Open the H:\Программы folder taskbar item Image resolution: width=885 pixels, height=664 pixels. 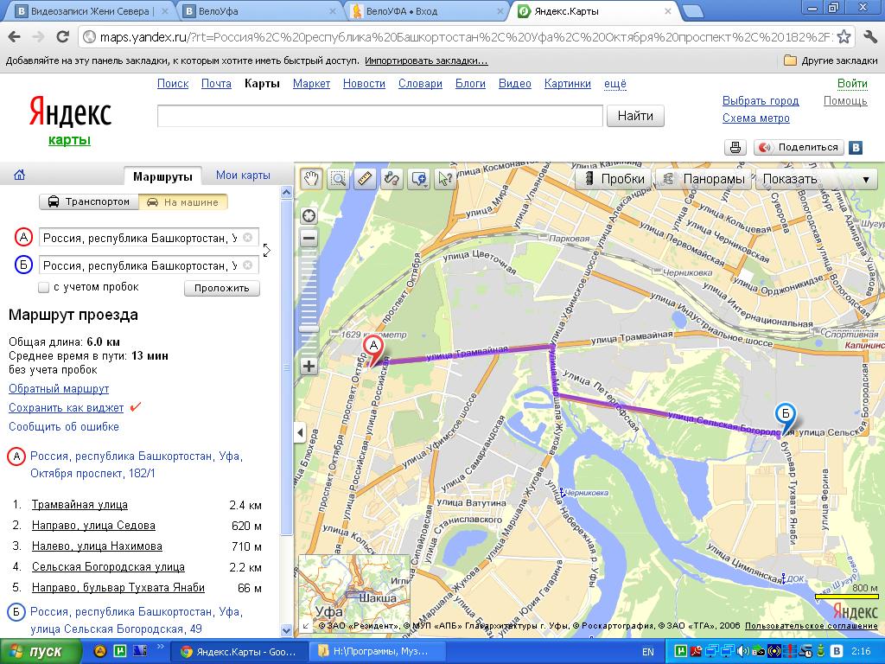click(x=377, y=652)
